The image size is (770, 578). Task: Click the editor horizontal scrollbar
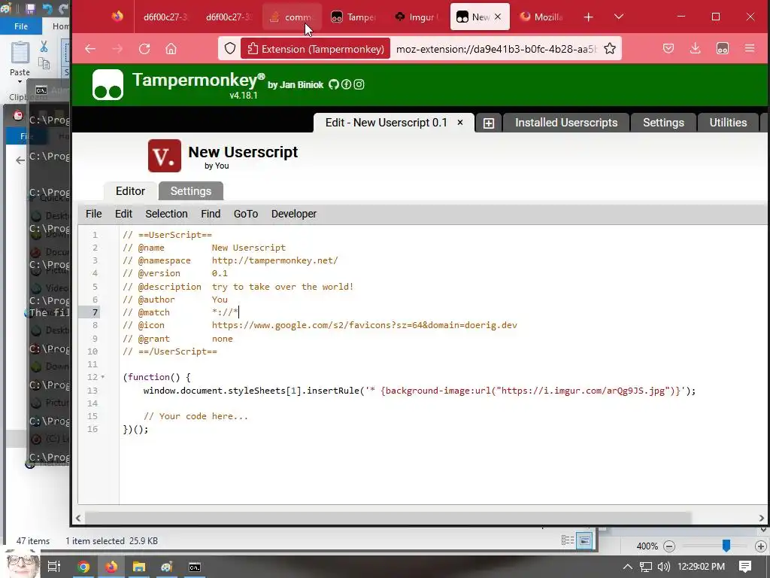coord(388,518)
